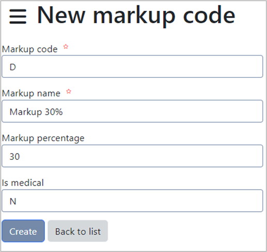
Task: Click the Markup code input field
Action: click(x=132, y=66)
